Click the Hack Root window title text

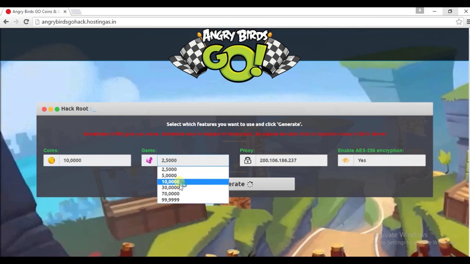pos(75,109)
